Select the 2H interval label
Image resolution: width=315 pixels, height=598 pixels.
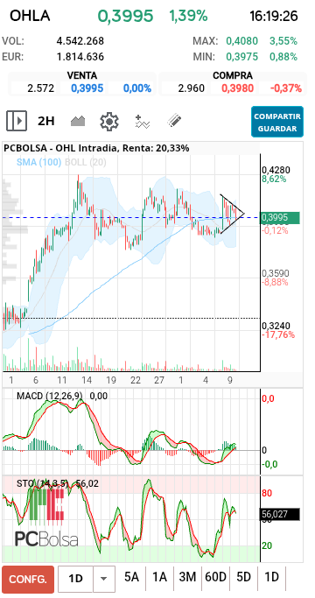point(46,122)
